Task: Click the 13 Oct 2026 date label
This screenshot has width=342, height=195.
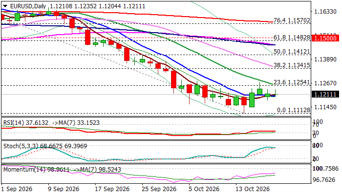Action: pos(253,189)
